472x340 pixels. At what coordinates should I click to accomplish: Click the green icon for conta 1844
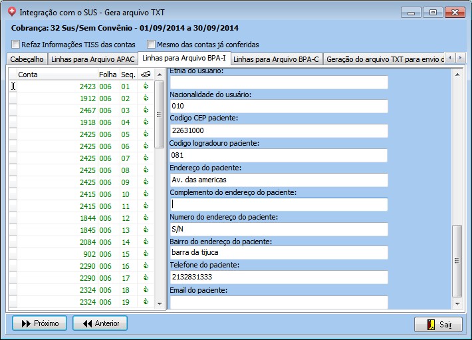(146, 218)
